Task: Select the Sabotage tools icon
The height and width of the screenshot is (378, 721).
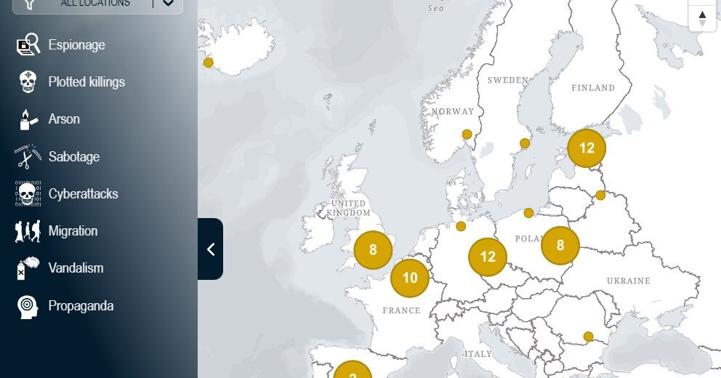Action: pos(28,156)
